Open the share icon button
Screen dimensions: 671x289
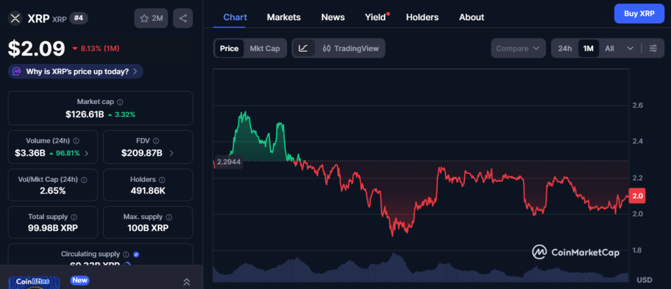click(x=183, y=18)
